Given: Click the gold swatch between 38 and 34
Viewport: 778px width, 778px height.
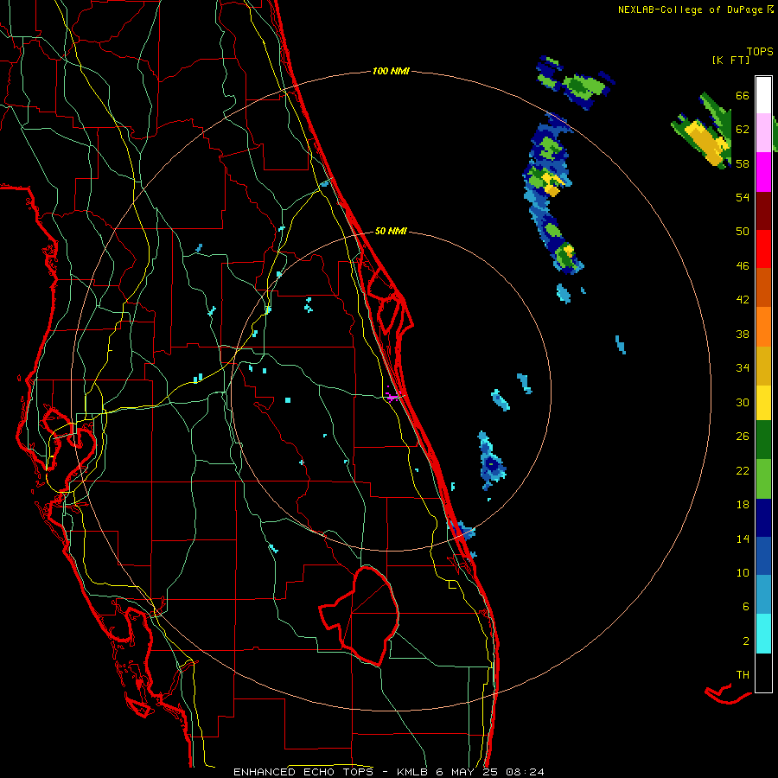Looking at the screenshot, I should [763, 366].
